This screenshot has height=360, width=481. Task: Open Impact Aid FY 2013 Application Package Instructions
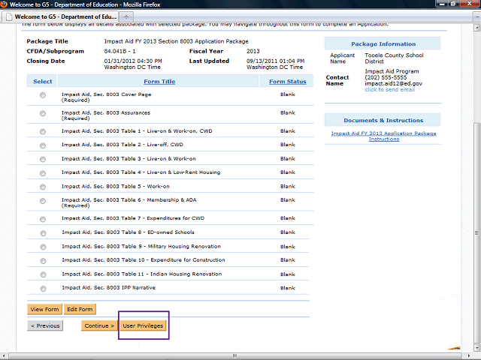coord(384,136)
